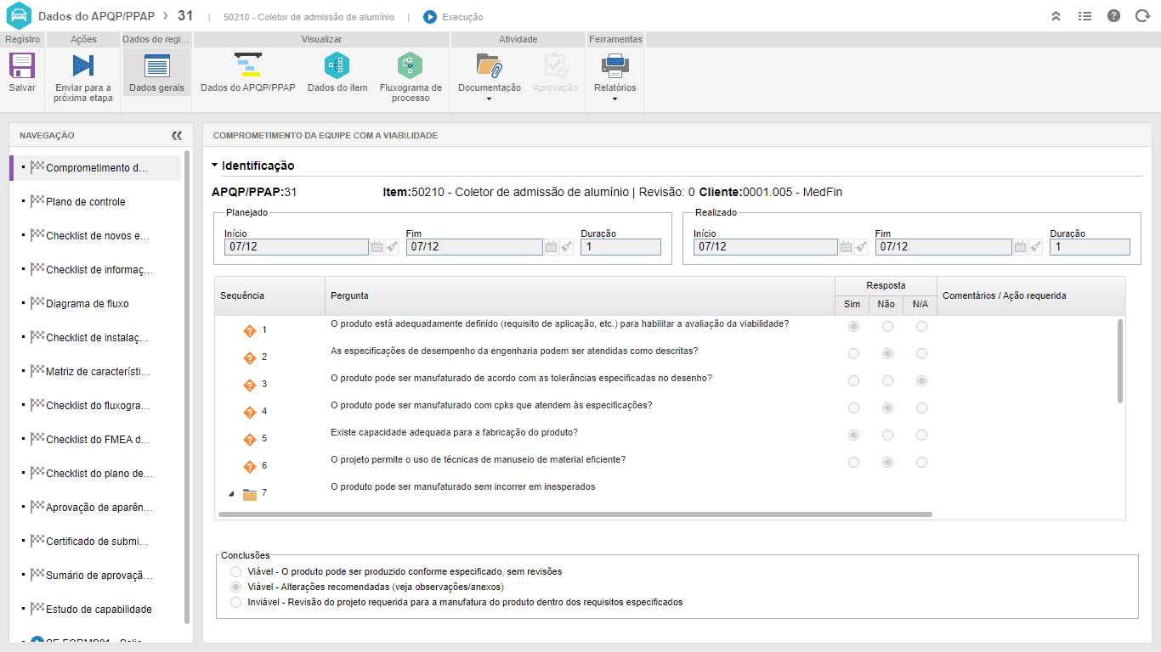This screenshot has width=1161, height=652.
Task: Open calendar for Realizado Início date
Action: point(847,247)
